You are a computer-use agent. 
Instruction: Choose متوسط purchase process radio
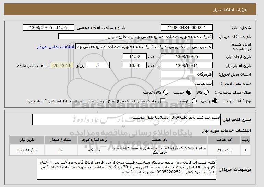point(194,101)
